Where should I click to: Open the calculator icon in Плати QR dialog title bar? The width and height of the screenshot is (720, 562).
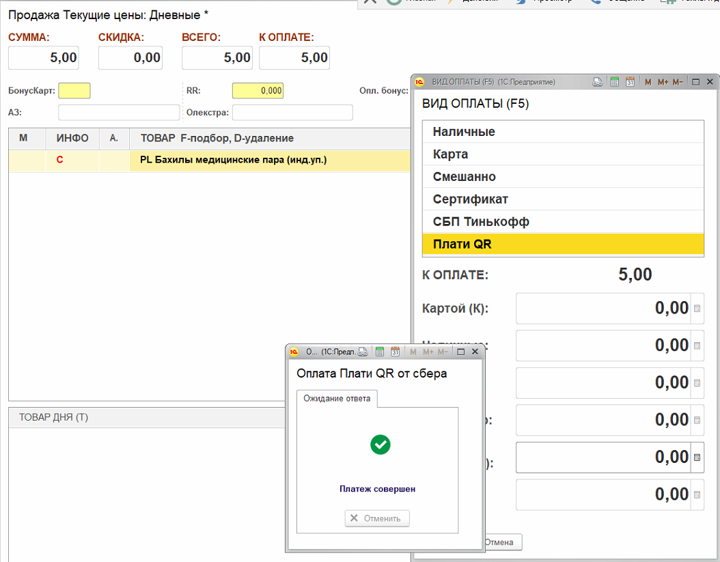(x=380, y=352)
